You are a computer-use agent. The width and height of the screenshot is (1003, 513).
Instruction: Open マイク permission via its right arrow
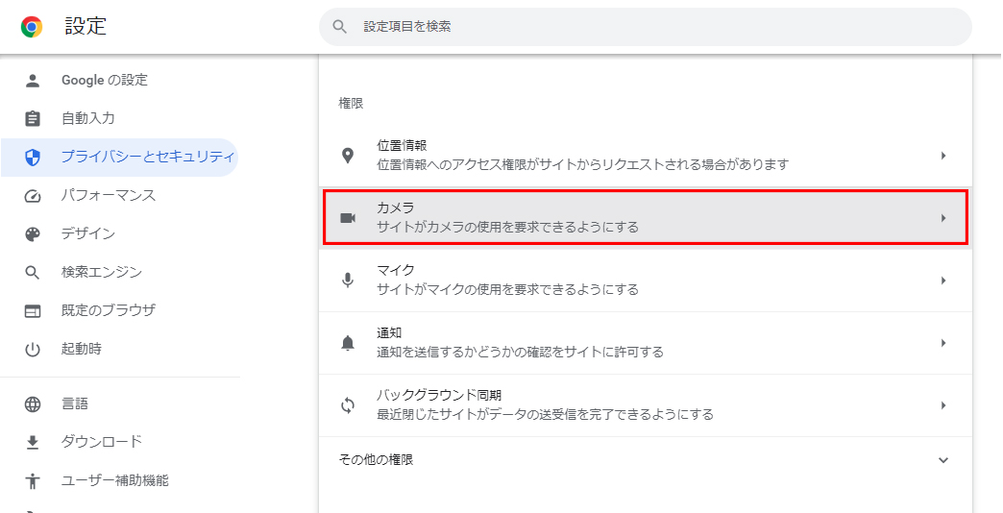coord(942,281)
